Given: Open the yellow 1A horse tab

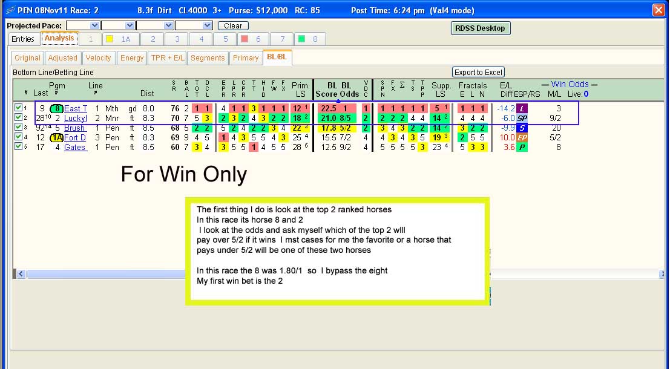Looking at the screenshot, I should tap(120, 39).
